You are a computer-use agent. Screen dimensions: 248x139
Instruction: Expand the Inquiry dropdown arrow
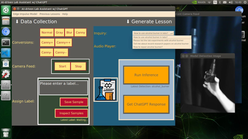tap(171, 33)
